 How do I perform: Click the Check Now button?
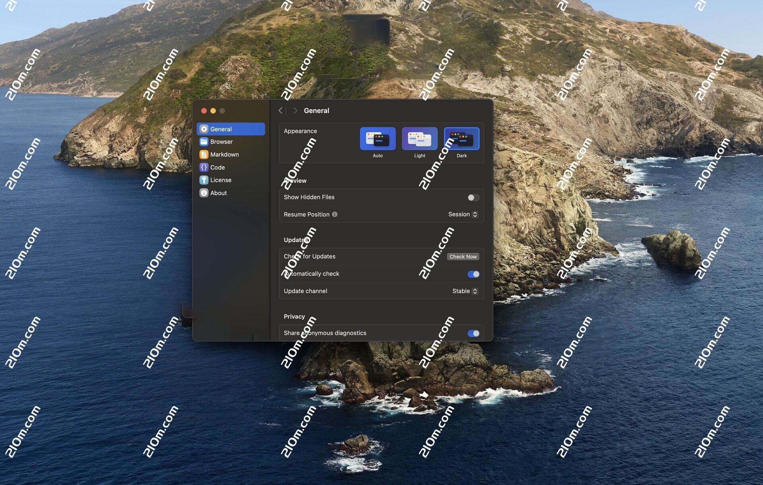pyautogui.click(x=463, y=257)
